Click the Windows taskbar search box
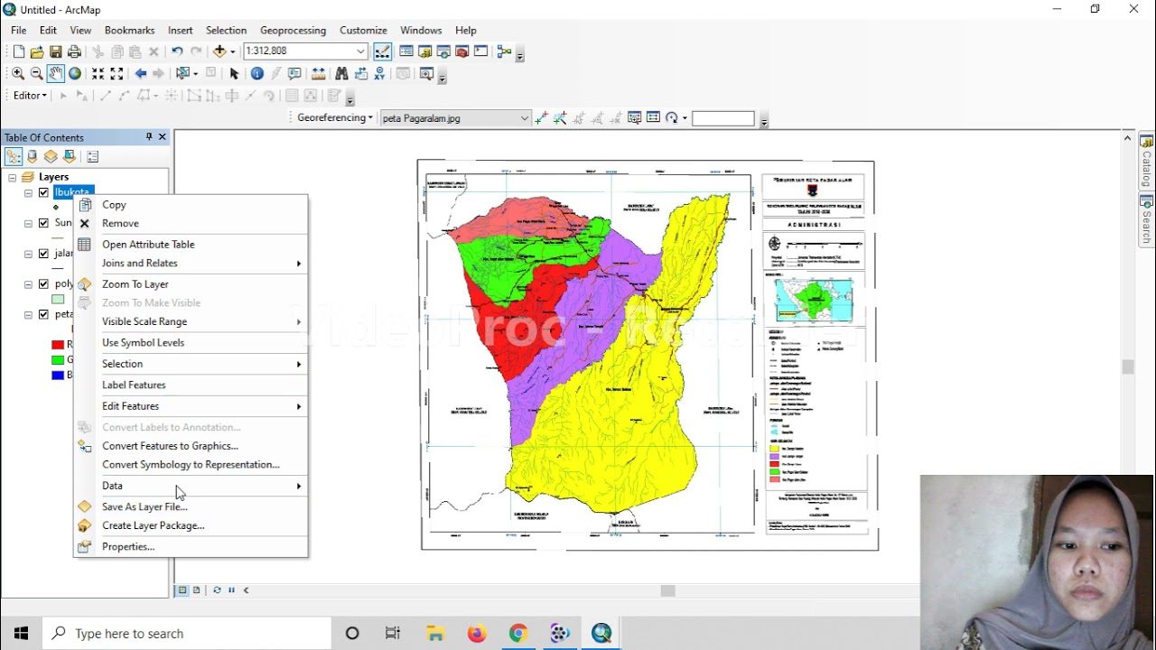 (x=187, y=633)
